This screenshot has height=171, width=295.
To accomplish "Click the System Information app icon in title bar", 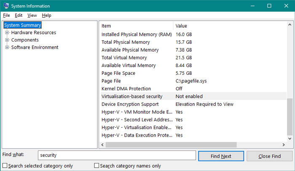I will point(6,6).
